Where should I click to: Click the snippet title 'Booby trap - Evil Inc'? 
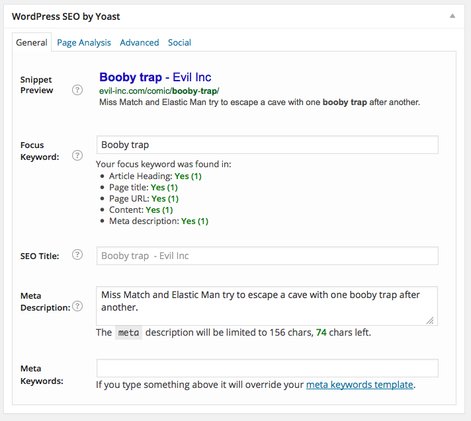[155, 77]
